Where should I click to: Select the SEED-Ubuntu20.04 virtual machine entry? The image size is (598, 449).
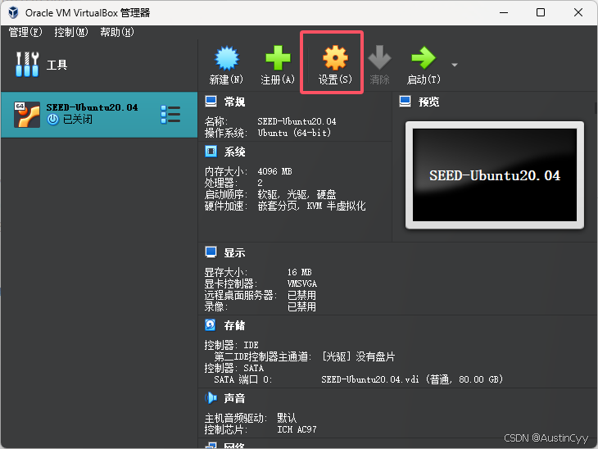click(x=99, y=115)
